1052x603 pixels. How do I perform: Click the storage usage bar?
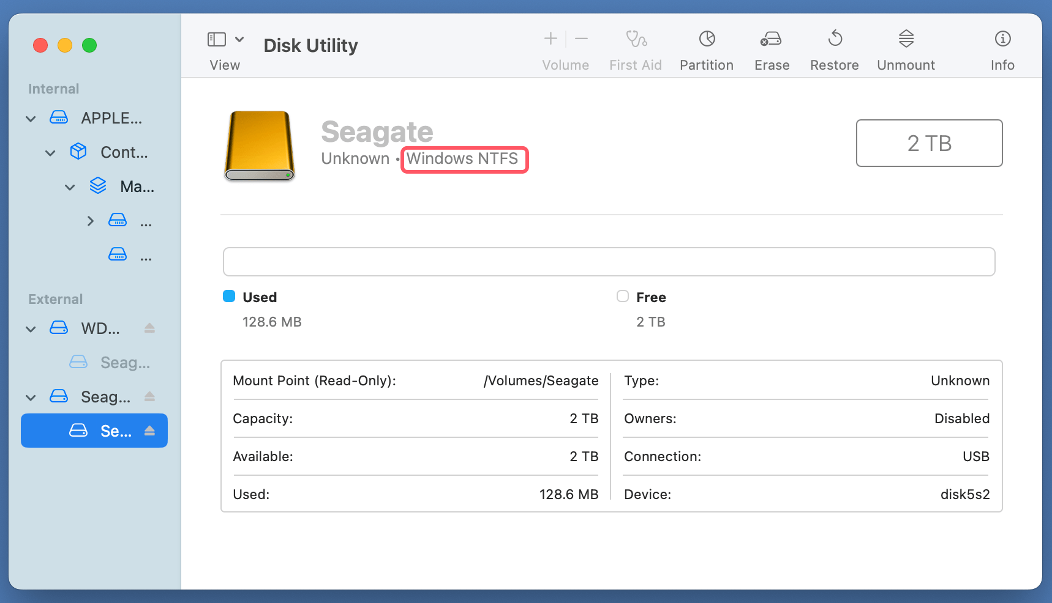coord(609,261)
